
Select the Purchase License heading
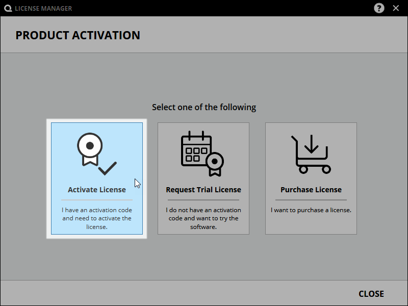(311, 190)
